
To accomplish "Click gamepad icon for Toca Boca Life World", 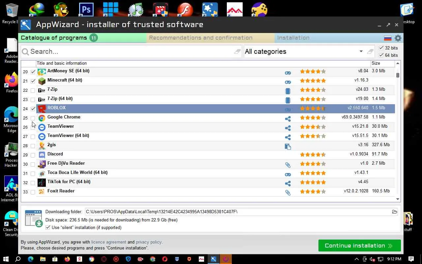I will [x=288, y=174].
